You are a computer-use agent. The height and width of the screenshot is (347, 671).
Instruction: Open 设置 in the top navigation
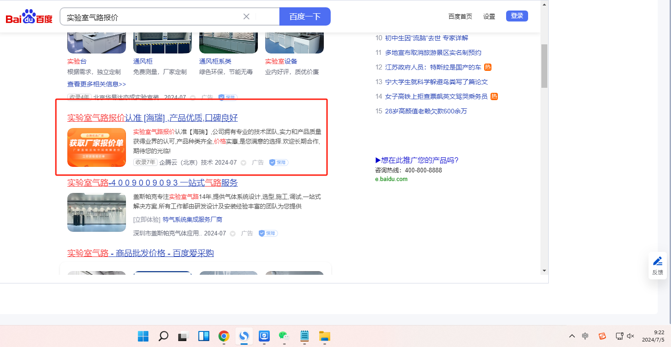click(x=489, y=16)
